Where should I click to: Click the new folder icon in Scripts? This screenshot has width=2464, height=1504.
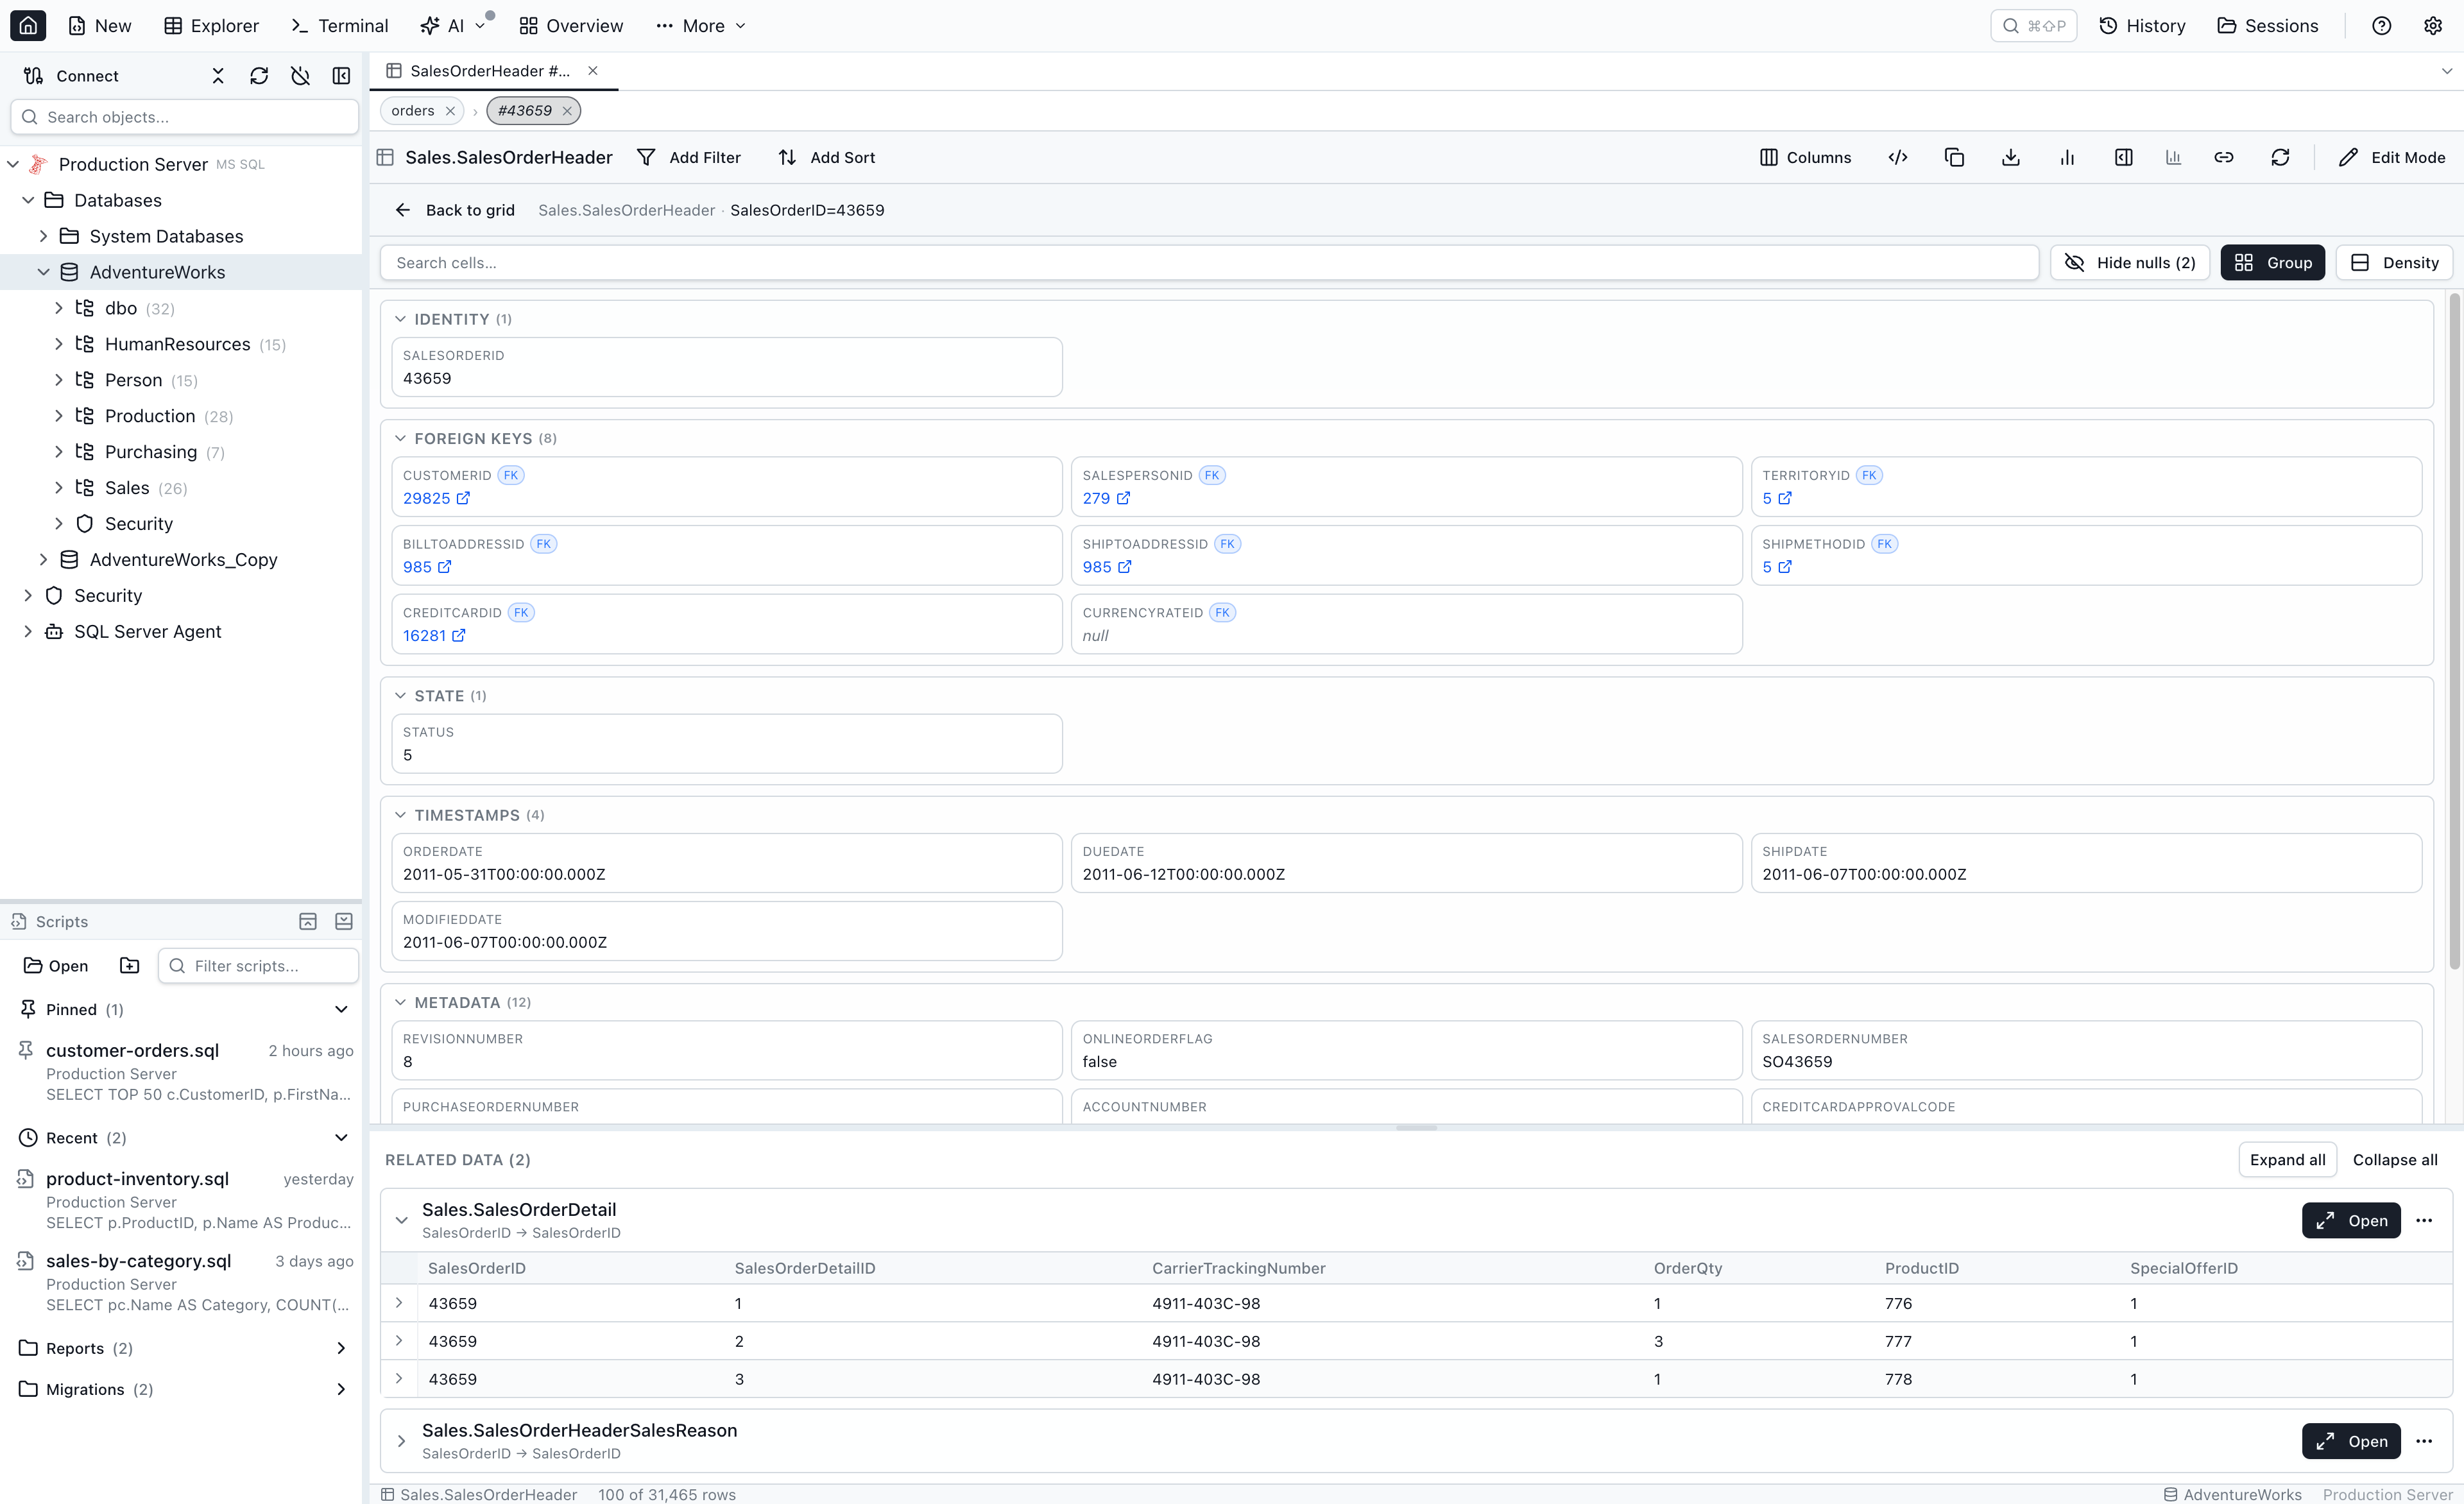(x=130, y=965)
